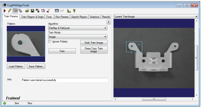202x108 pixels.
Task: Open the Current.TrainImage display dropdown
Action: coord(156,17)
